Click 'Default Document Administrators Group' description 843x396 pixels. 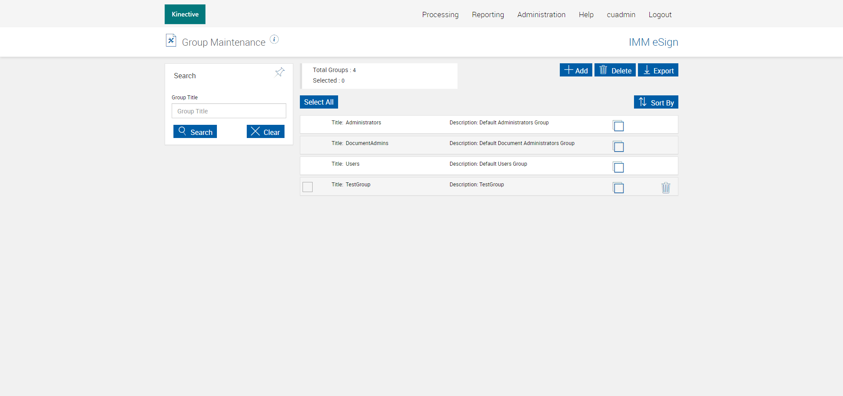pos(527,143)
